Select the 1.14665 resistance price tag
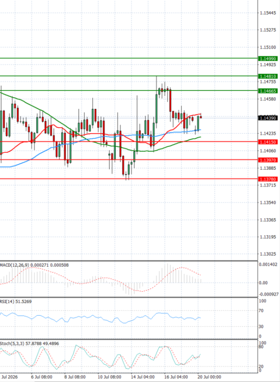Screen dimensions: 280x382 pos(267,91)
